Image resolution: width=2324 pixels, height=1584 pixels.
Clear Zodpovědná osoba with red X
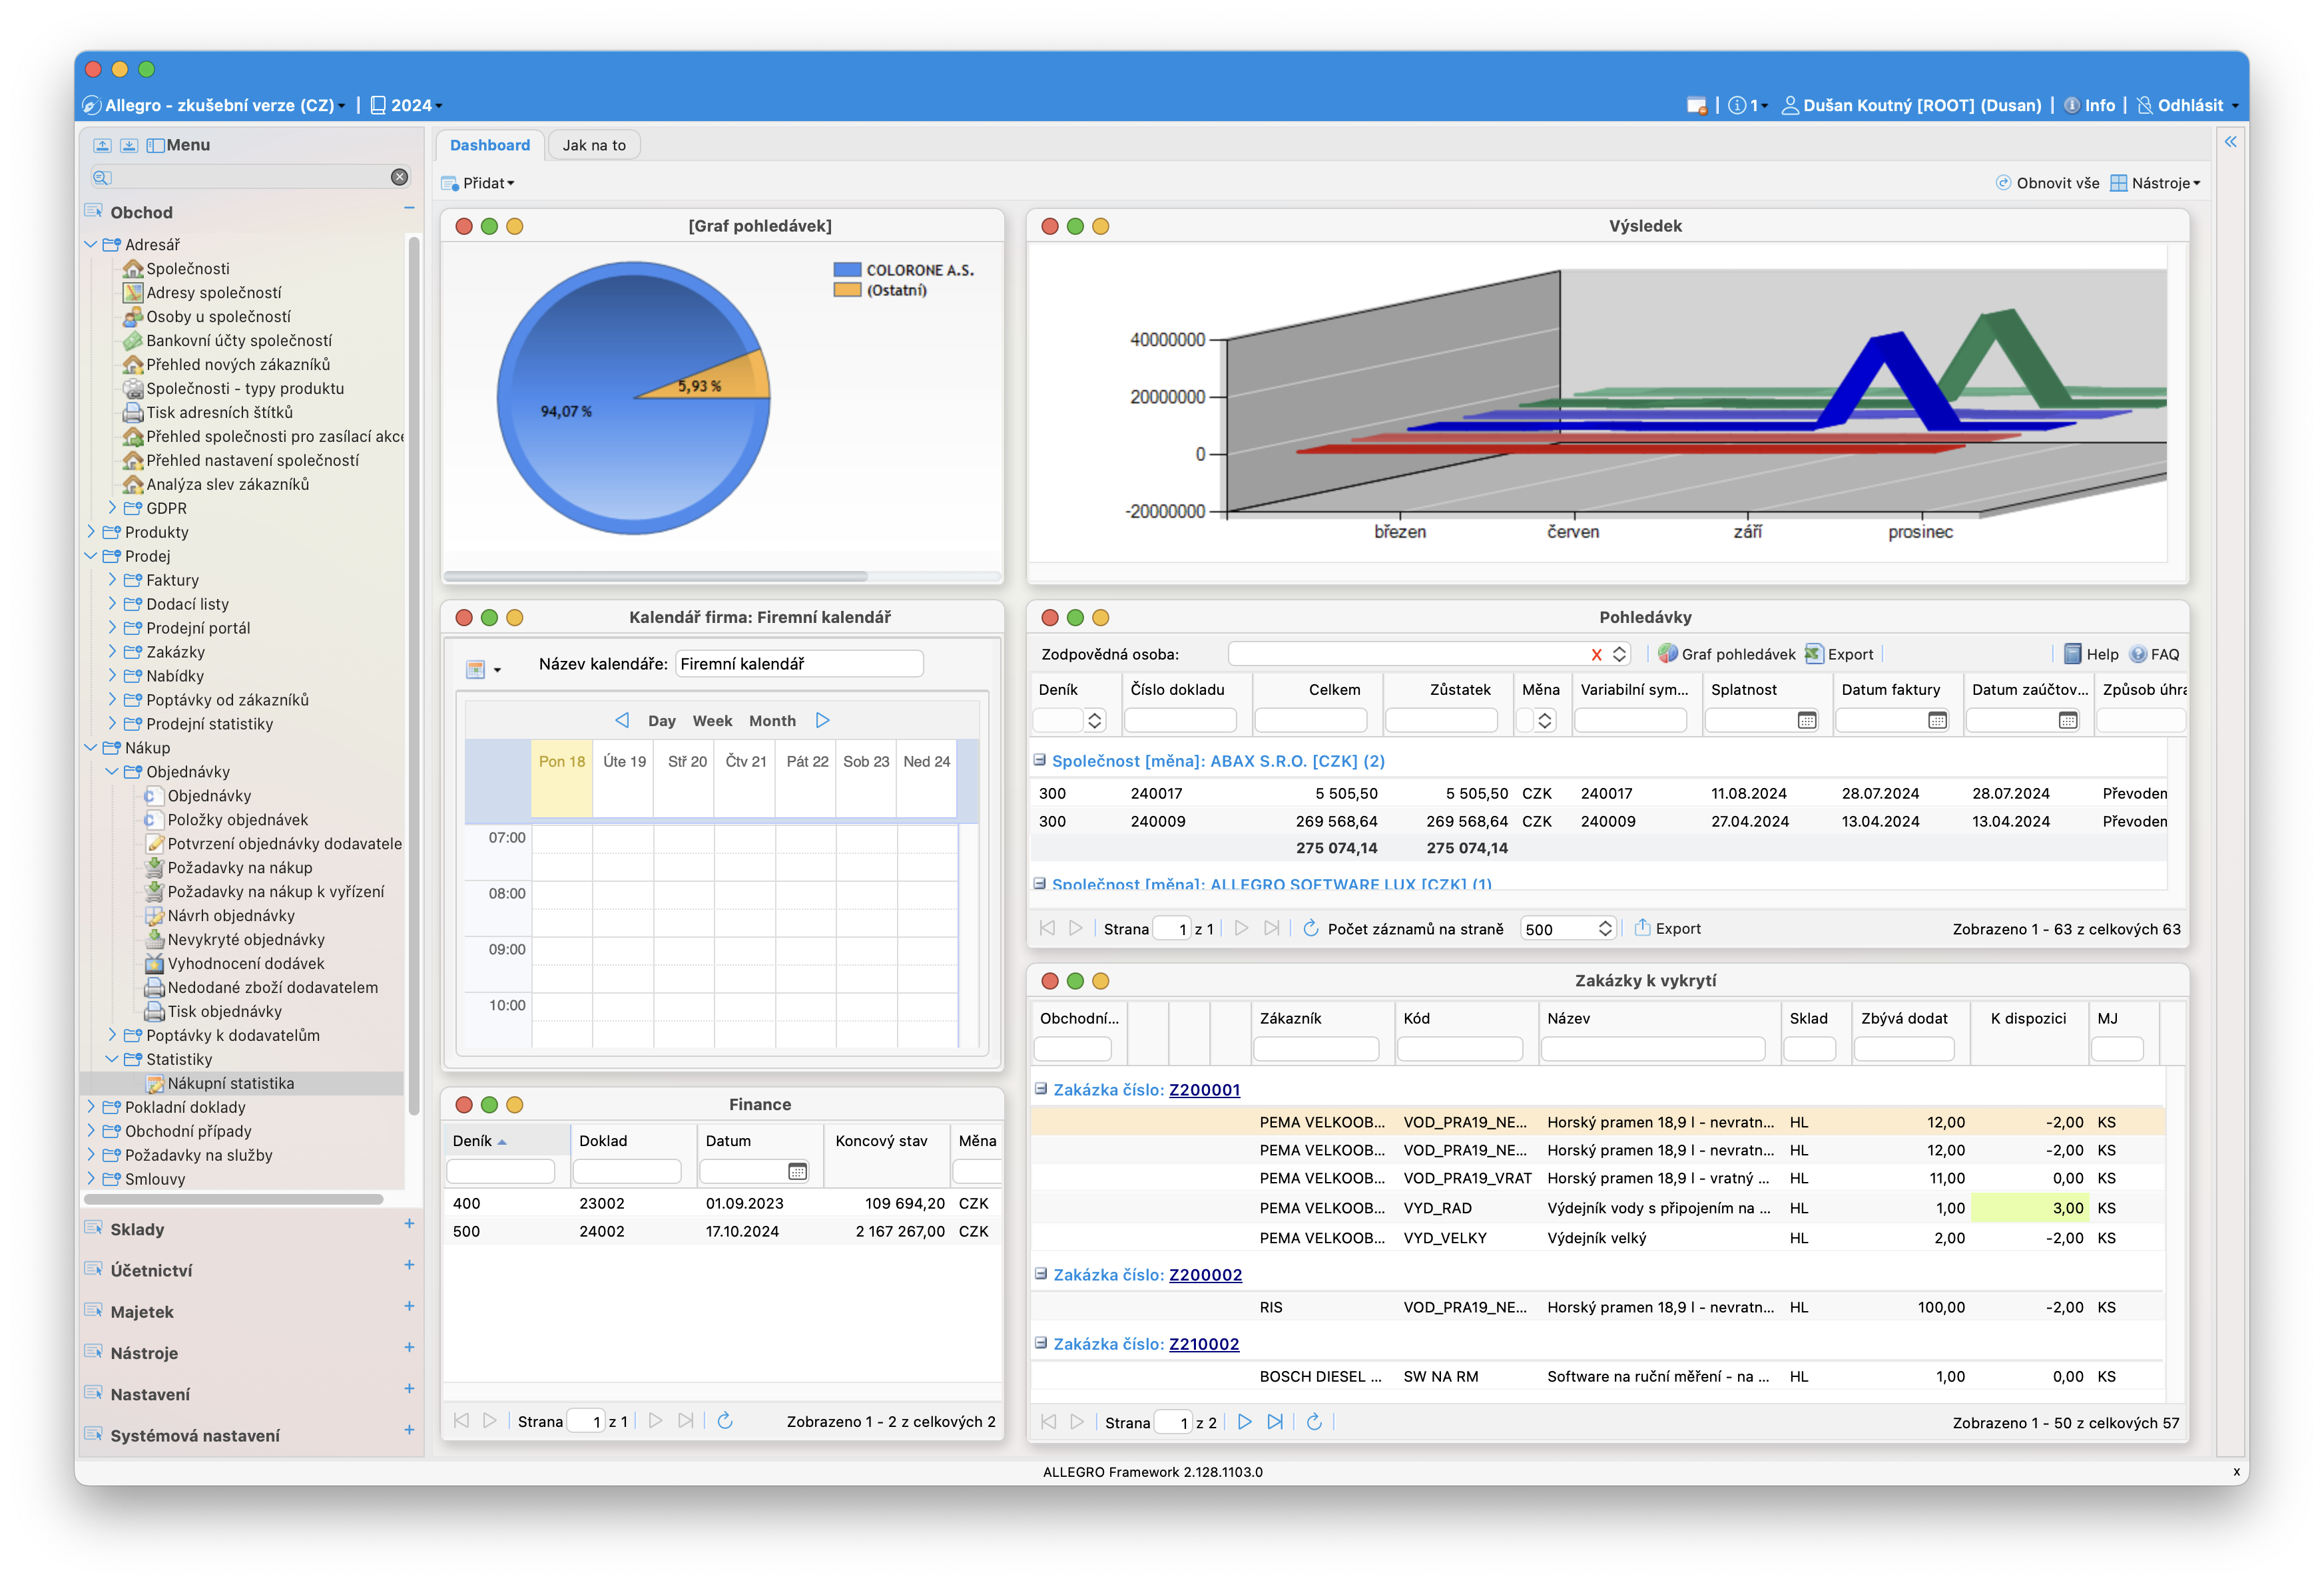(x=1596, y=654)
